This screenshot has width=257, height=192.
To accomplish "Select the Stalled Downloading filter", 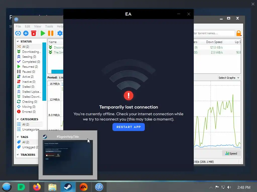I will coord(29,97).
